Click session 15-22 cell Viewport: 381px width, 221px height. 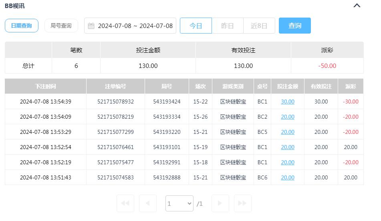(x=200, y=102)
